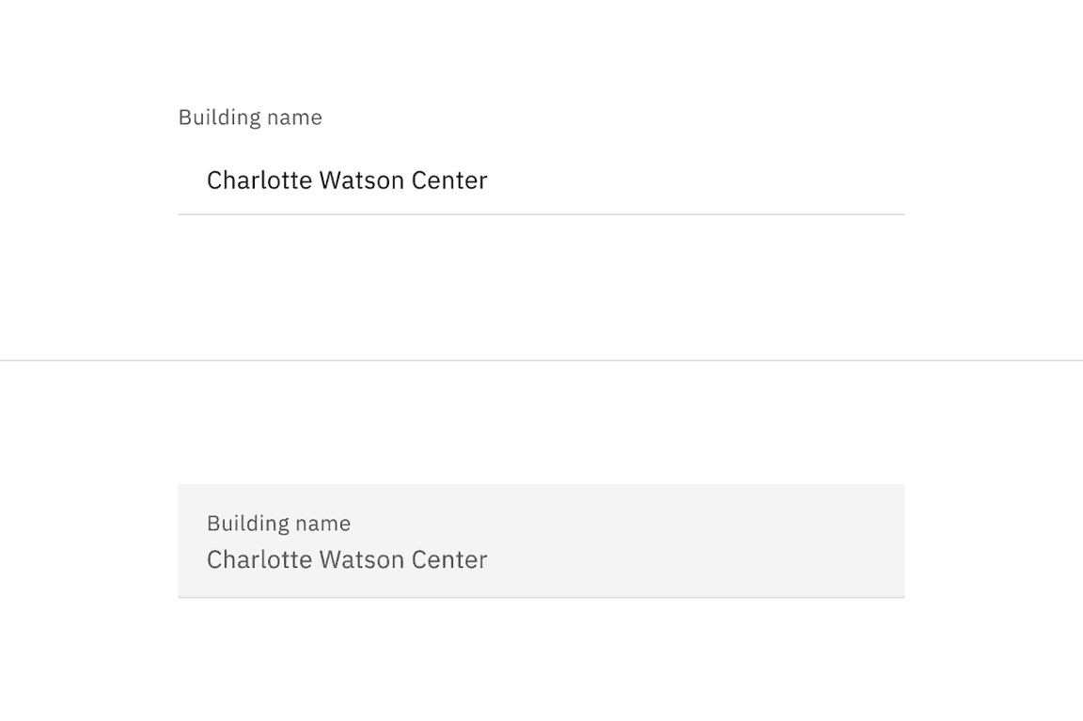
Task: Click the gray fluid input container
Action: tap(541, 540)
